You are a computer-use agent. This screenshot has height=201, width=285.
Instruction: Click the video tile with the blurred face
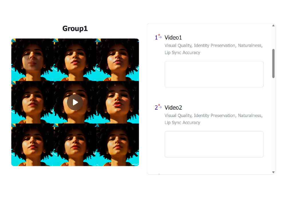pos(32,60)
